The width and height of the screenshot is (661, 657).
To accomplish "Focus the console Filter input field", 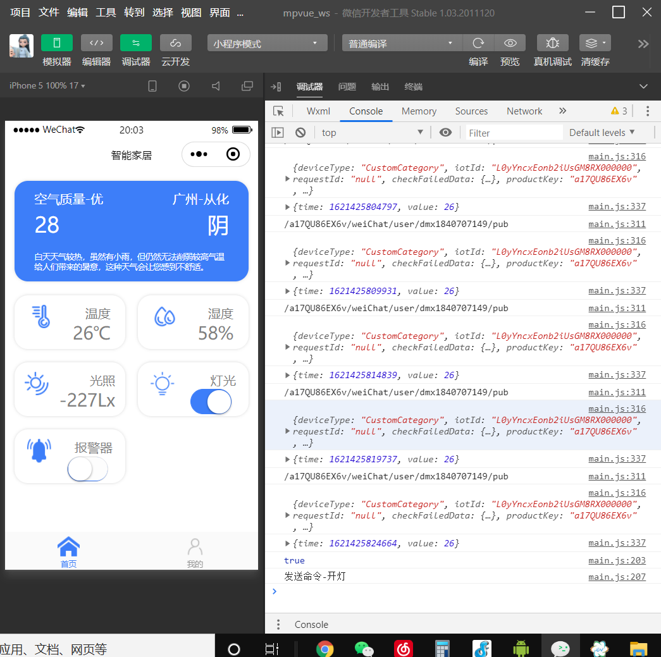I will [x=514, y=133].
